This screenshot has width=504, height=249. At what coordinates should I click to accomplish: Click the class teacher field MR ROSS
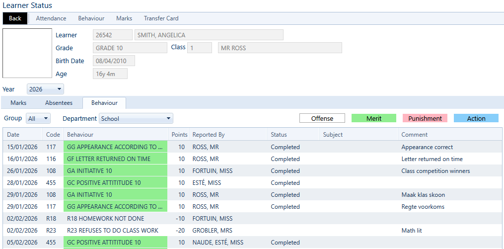(280, 48)
